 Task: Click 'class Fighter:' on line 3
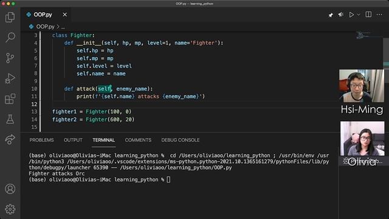74,35
